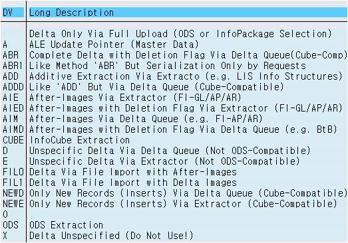Screen dimensions: 348x243
Task: Select the ODS Extraction row
Action: pos(174,225)
